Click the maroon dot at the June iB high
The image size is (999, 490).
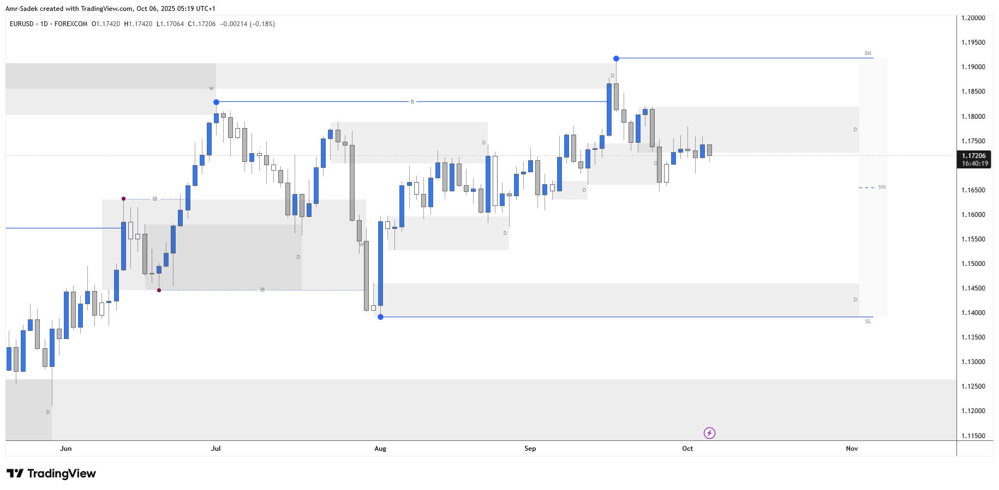pos(123,198)
